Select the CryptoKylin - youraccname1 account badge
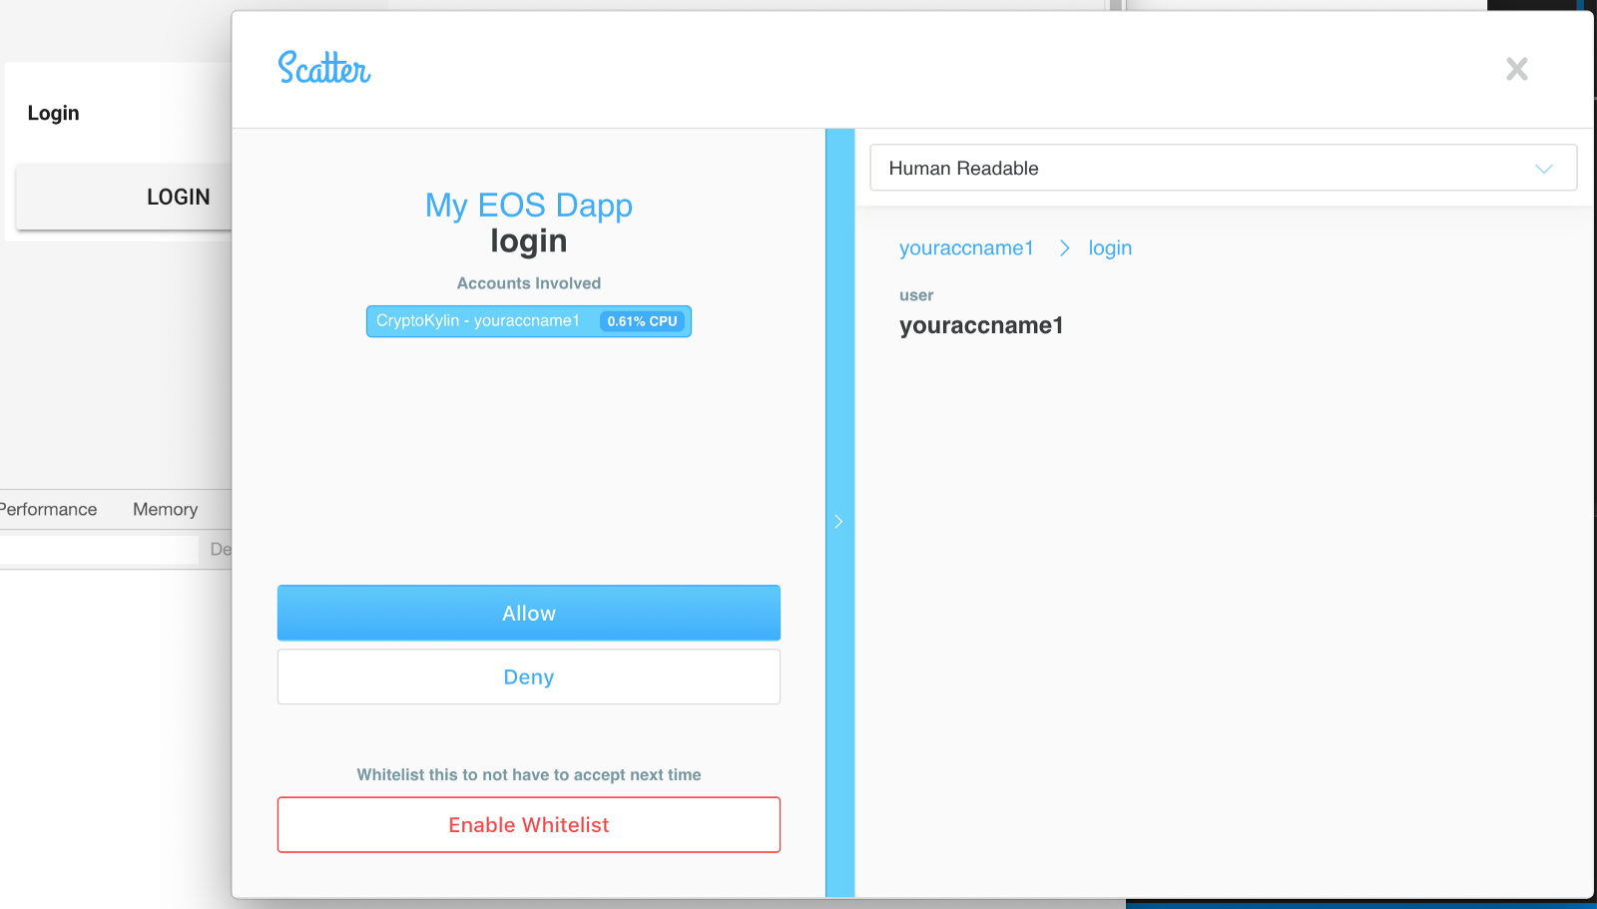 point(529,321)
